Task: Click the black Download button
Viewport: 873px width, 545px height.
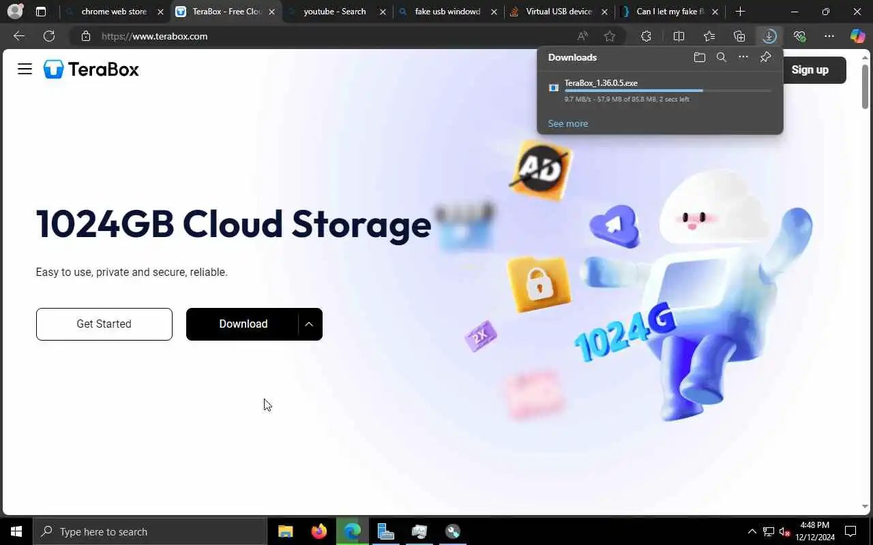Action: point(243,324)
